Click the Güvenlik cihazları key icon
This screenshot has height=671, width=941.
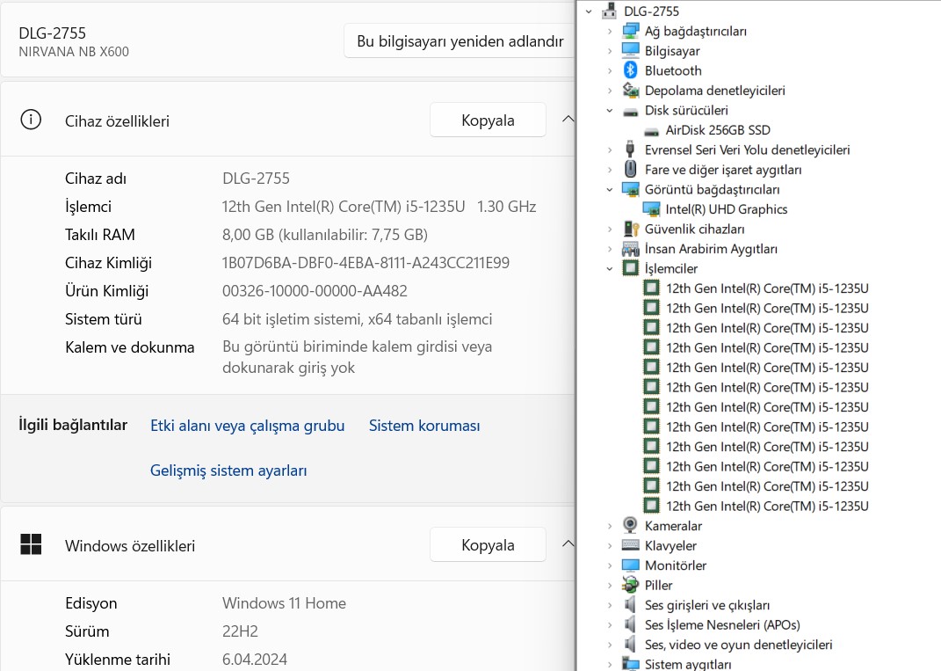tap(632, 229)
